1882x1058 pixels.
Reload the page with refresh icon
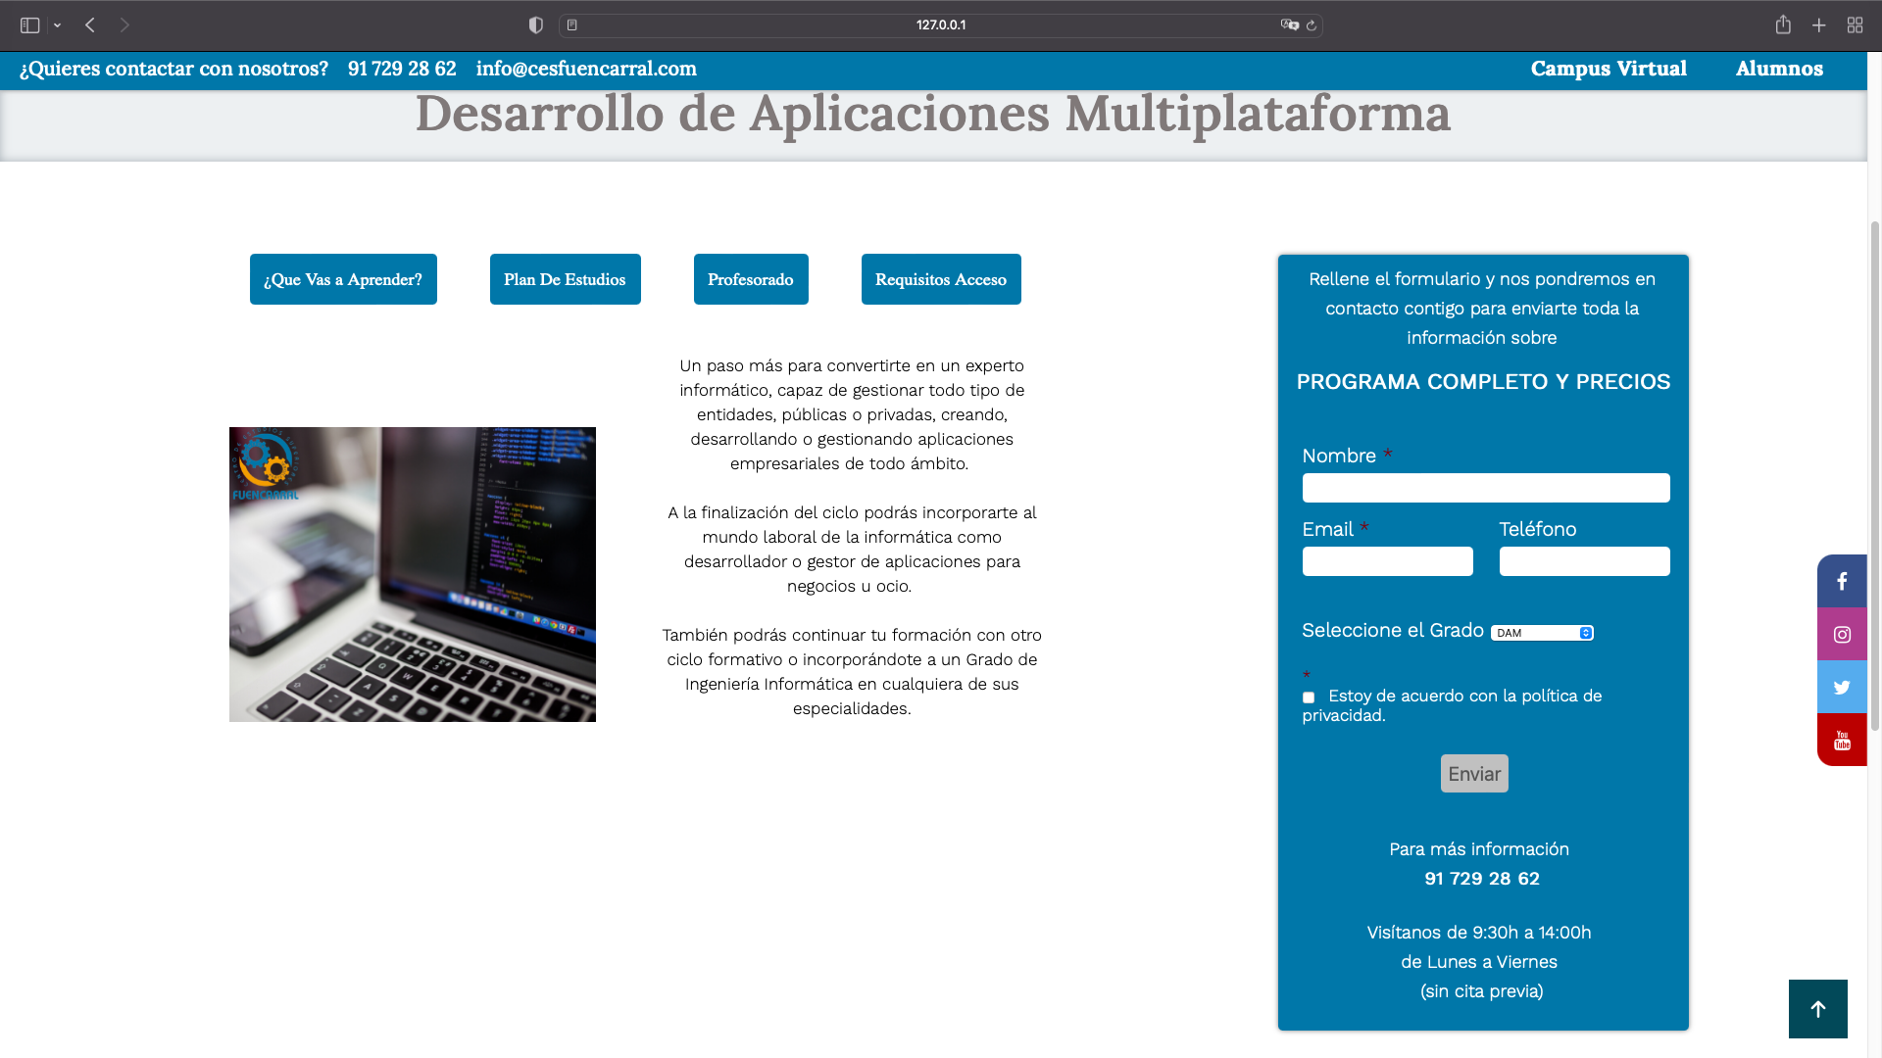tap(1312, 25)
